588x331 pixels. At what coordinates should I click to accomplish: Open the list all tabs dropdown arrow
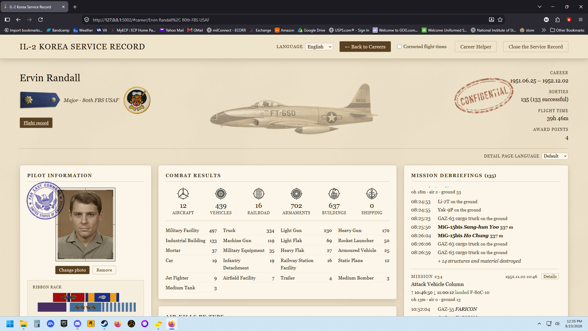(x=540, y=7)
